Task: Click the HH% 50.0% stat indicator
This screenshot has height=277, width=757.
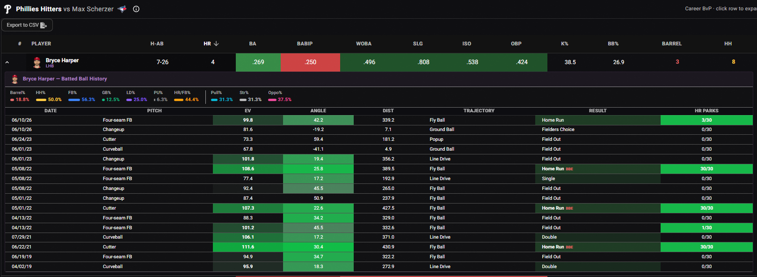Action: click(49, 96)
